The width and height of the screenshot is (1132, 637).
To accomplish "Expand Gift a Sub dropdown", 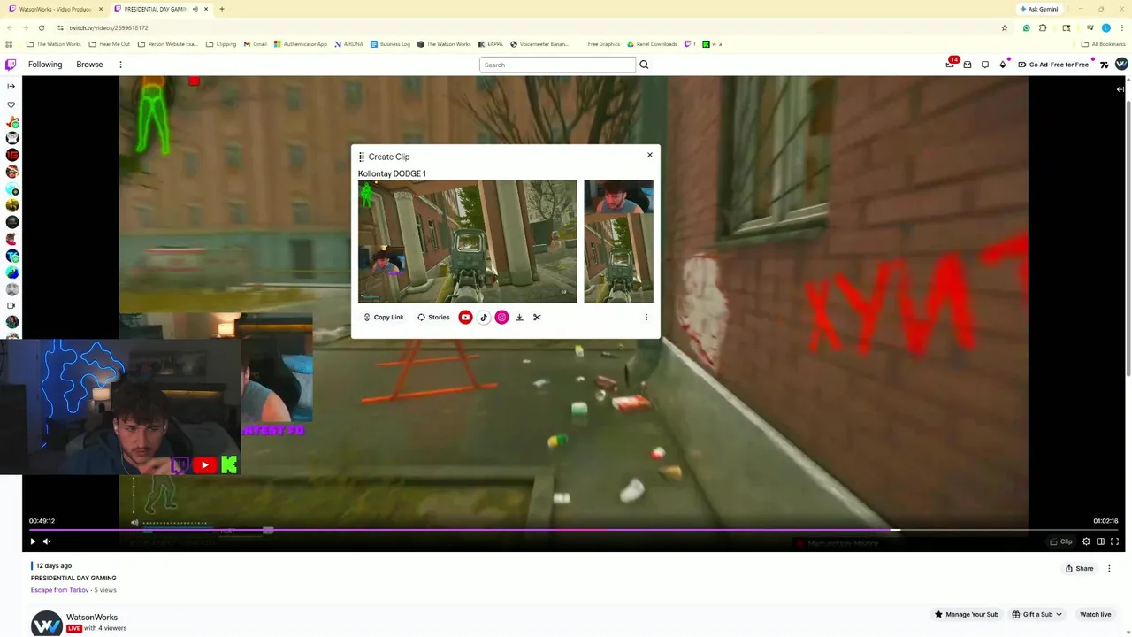I will pyautogui.click(x=1036, y=614).
